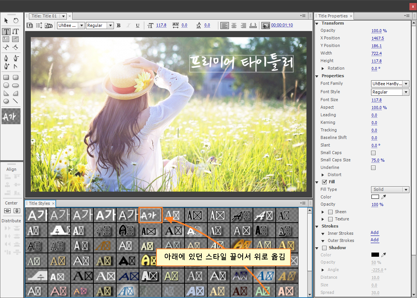Add an Outer Stroke
Screen dimensions: 417x298
click(x=374, y=240)
